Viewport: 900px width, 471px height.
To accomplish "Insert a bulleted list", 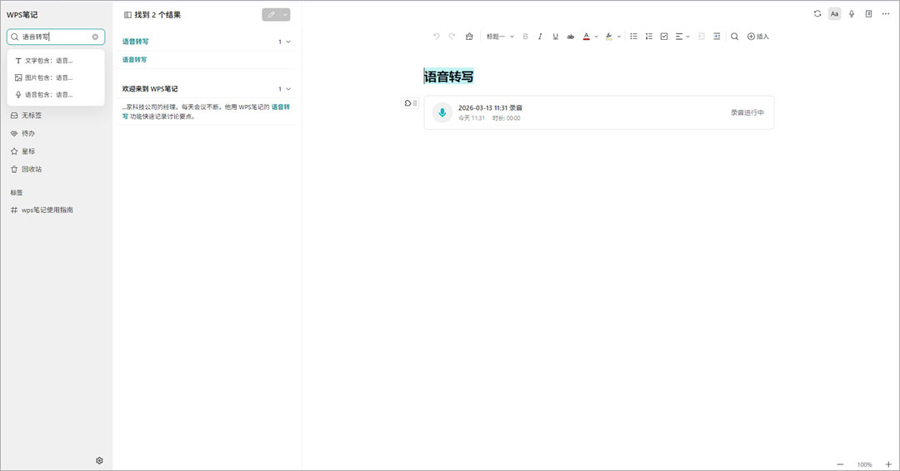I will tap(633, 36).
